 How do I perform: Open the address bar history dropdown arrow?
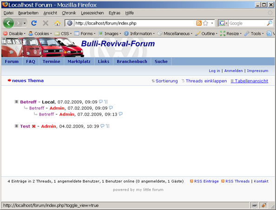tap(212, 23)
